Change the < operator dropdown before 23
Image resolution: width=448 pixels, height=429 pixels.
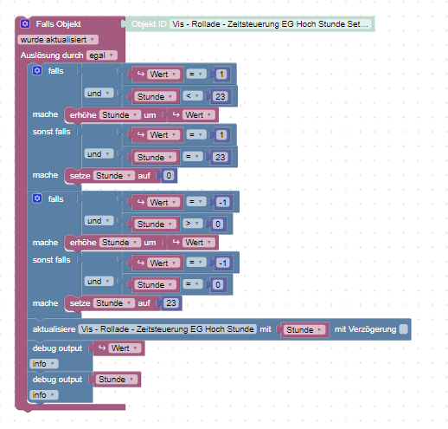pos(192,96)
